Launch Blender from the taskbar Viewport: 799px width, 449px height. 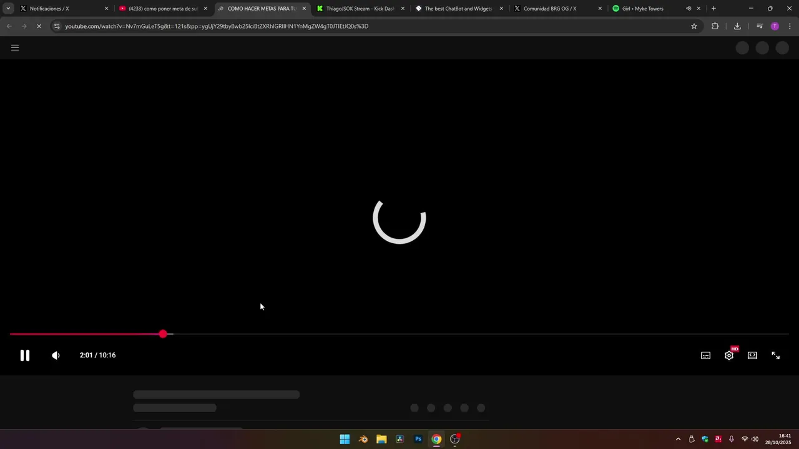363,439
